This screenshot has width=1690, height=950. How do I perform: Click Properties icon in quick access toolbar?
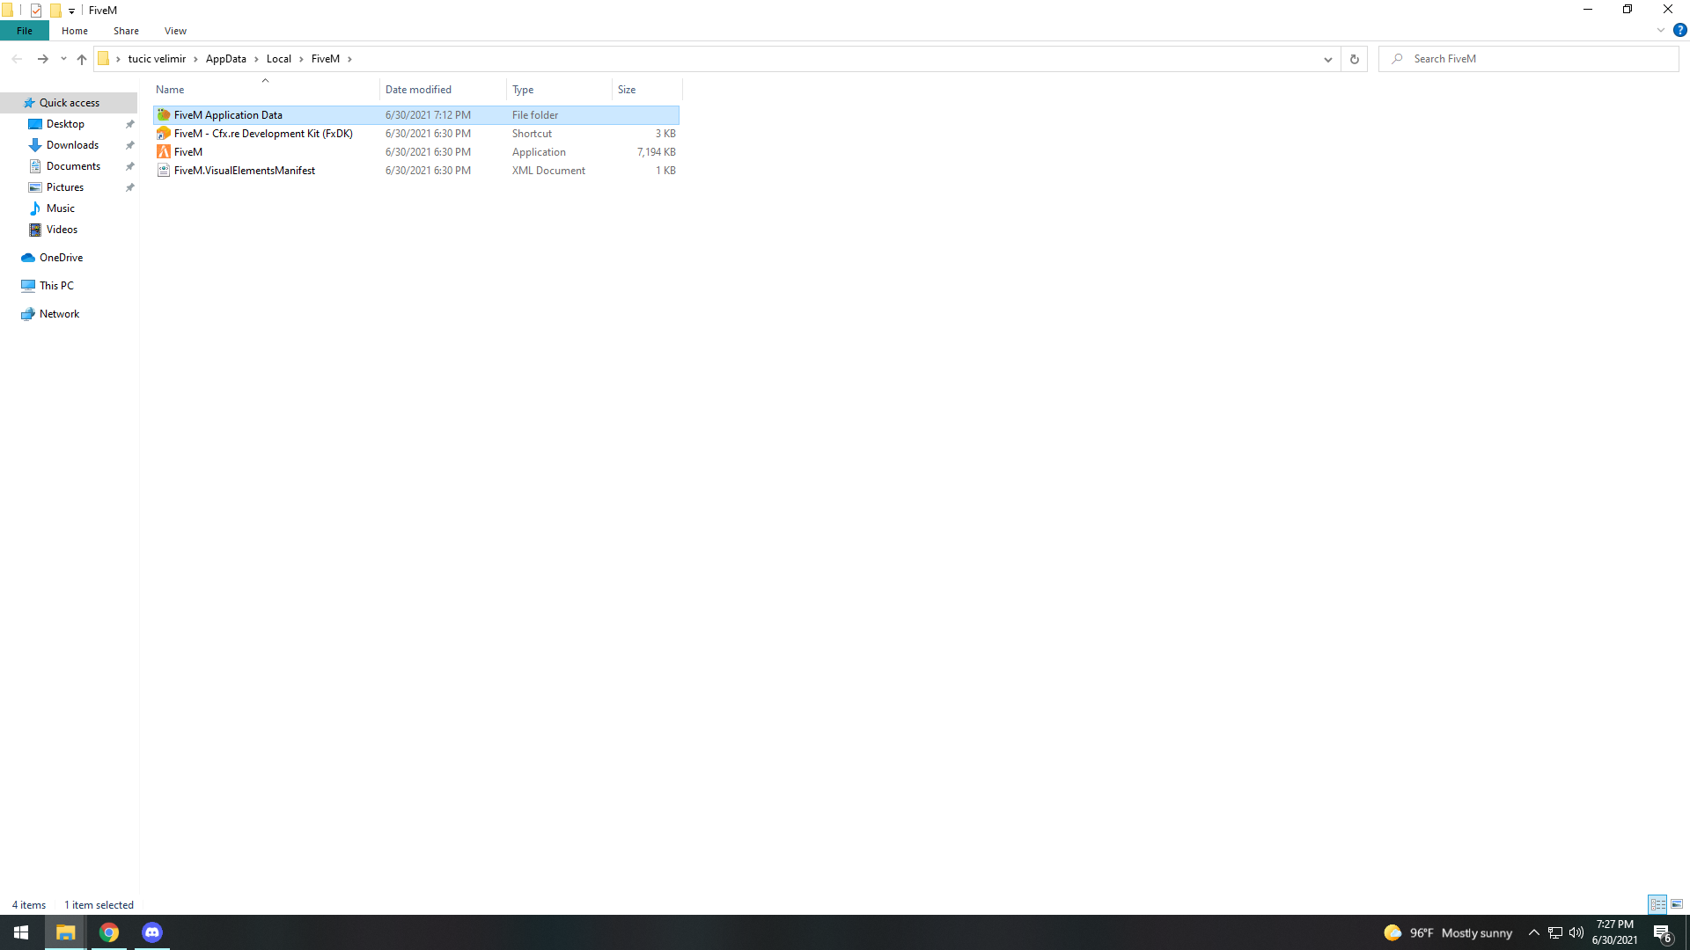tap(36, 11)
